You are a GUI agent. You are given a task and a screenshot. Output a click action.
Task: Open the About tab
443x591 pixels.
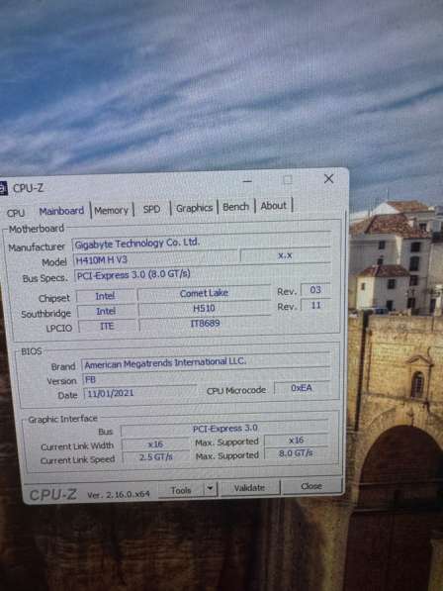(274, 206)
